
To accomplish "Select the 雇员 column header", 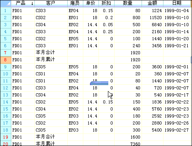I will pos(75,3).
